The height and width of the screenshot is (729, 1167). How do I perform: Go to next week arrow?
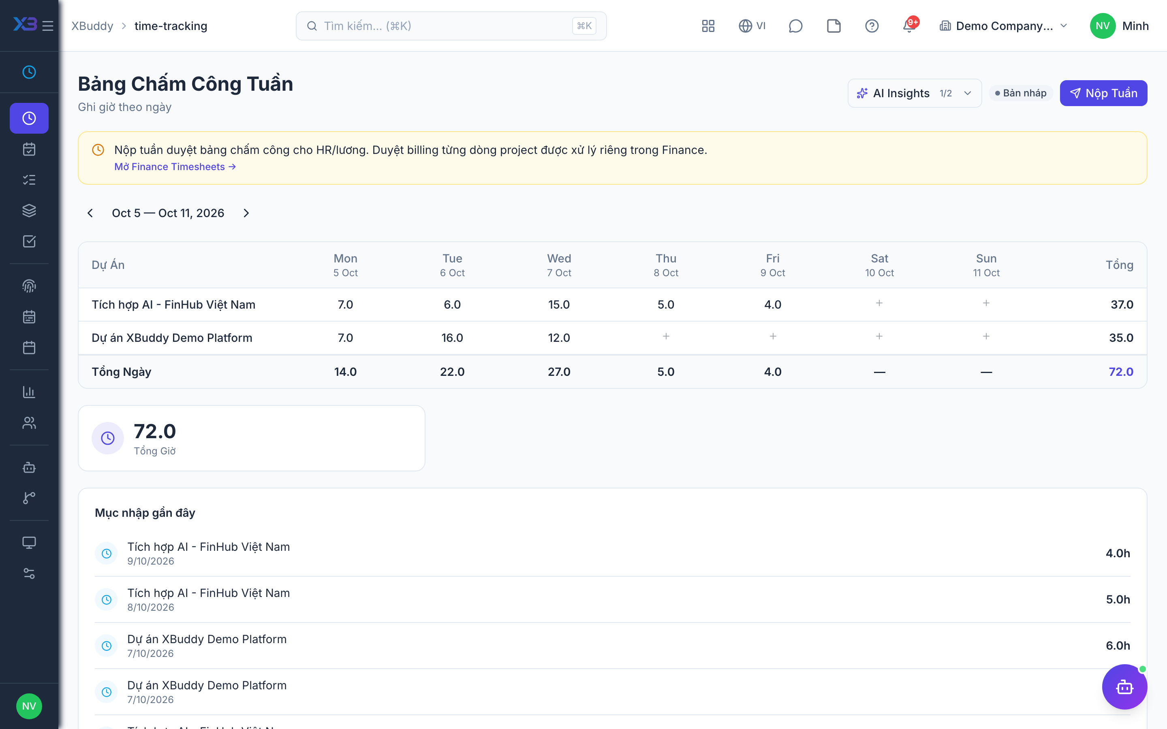[246, 213]
